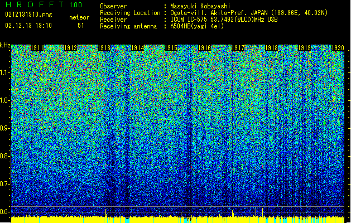The width and height of the screenshot is (351, 223).
Task: Click the Receiving antenna label
Action: (128, 26)
